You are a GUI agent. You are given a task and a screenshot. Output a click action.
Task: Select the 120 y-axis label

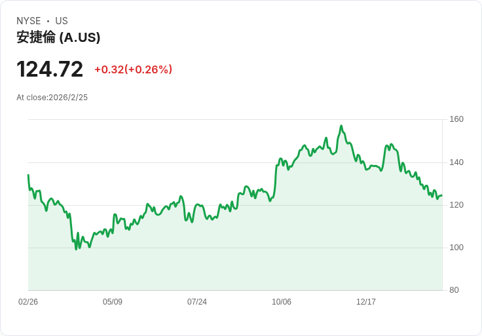coord(456,205)
